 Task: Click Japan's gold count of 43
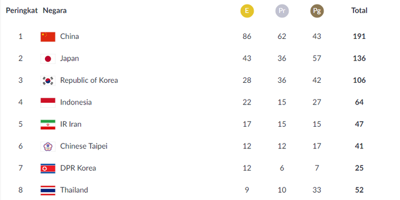(x=247, y=58)
